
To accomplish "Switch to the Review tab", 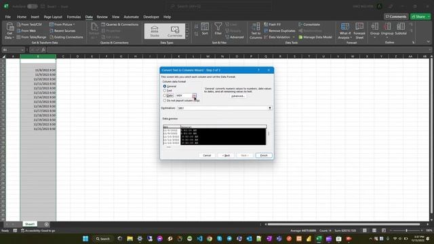I will pos(102,17).
